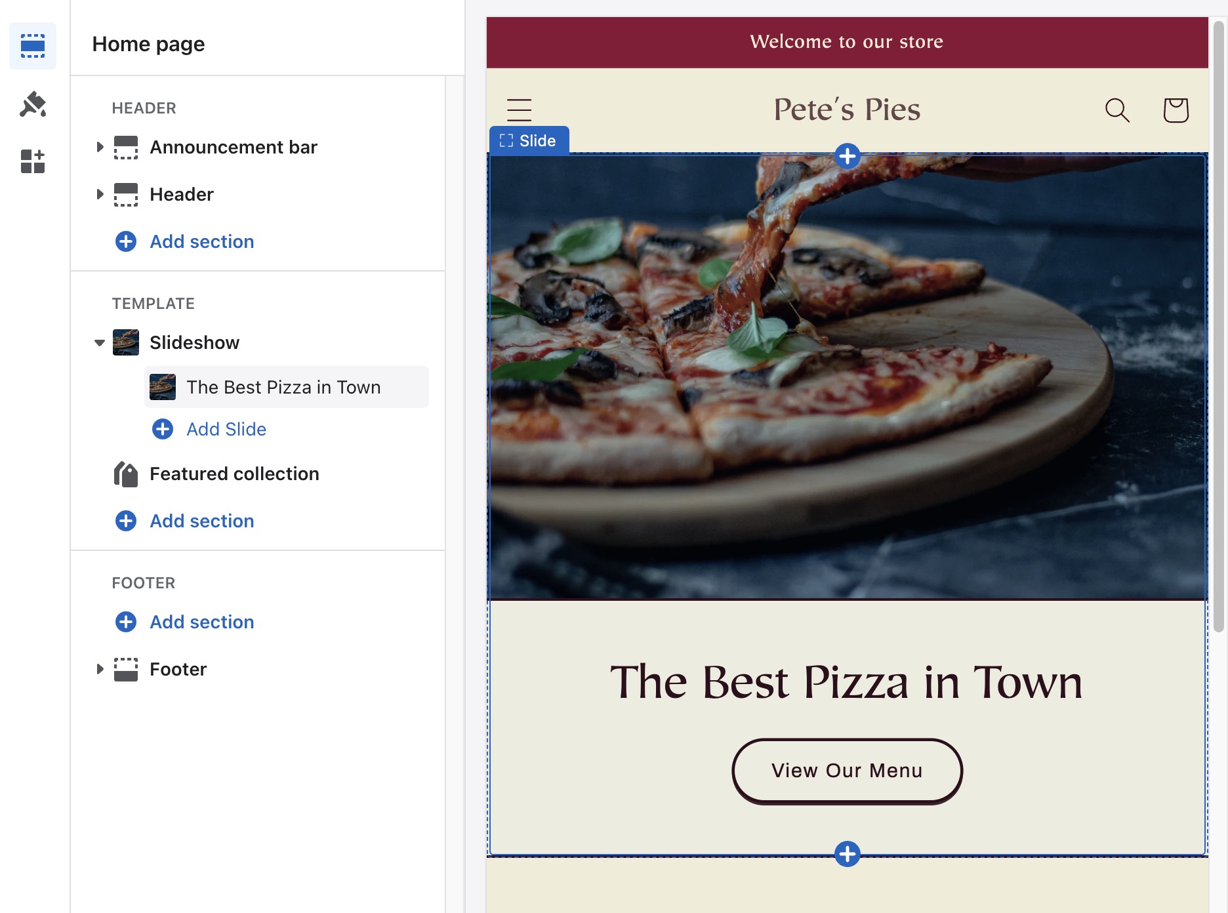The image size is (1228, 913).
Task: Click the preview pane vertical scrollbar
Action: [x=1218, y=328]
